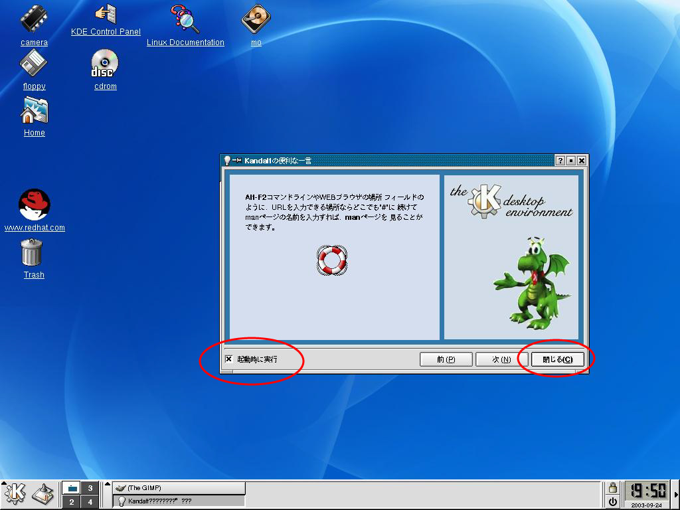Click the 閉じる(C) close button
This screenshot has height=510, width=680.
[x=558, y=359]
